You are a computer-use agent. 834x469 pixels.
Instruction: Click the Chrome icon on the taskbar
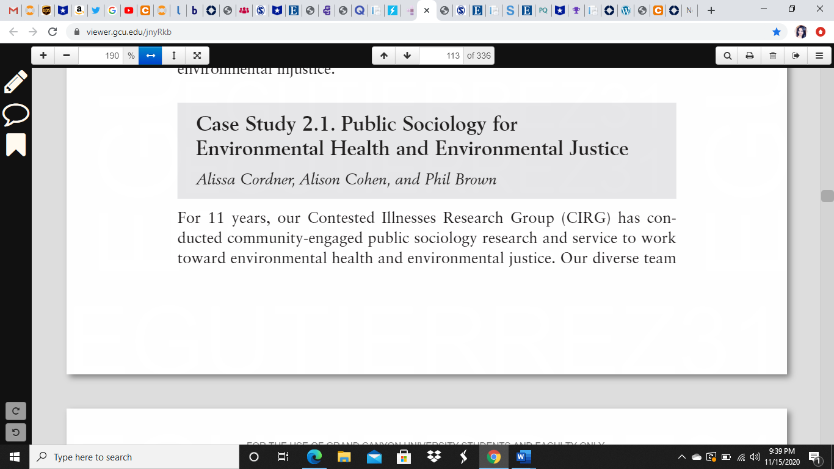pyautogui.click(x=494, y=457)
